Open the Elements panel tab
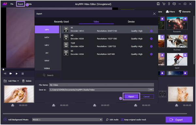 pyautogui.click(x=185, y=12)
